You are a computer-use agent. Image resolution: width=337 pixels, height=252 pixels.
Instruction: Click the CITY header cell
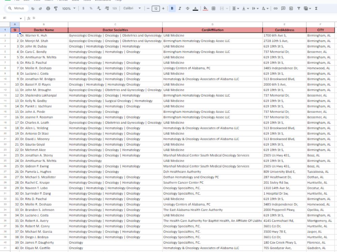tap(320, 30)
